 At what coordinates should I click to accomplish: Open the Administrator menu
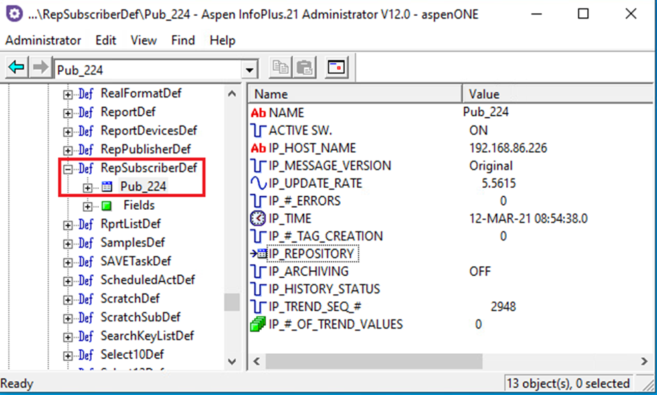click(43, 40)
